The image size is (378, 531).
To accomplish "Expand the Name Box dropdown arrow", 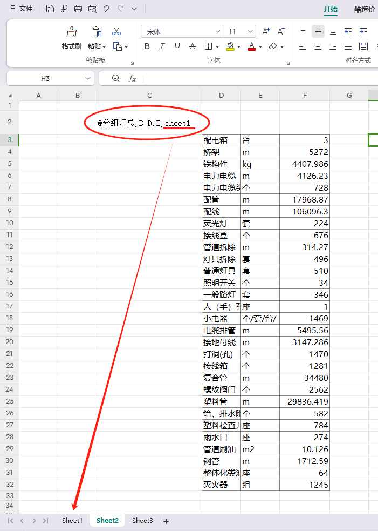I will [x=85, y=79].
